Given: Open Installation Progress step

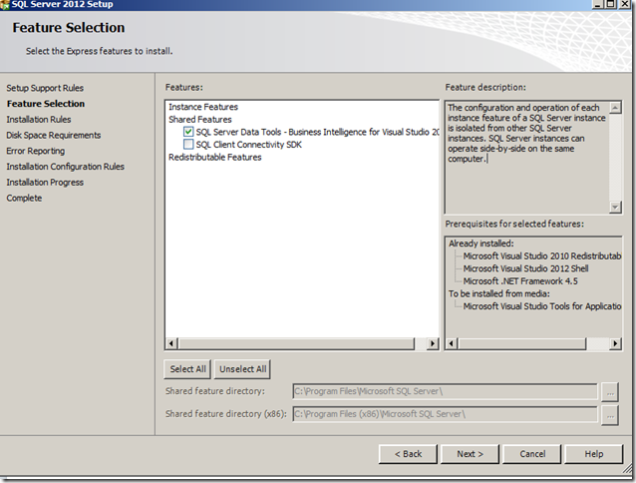Looking at the screenshot, I should pos(45,183).
